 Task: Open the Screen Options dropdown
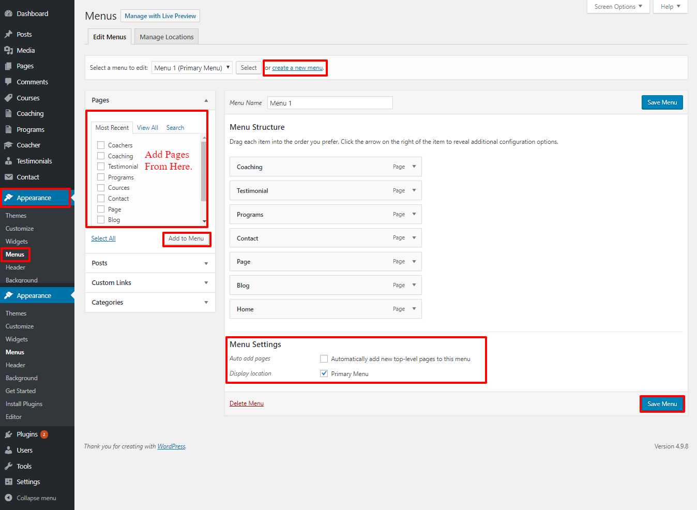tap(618, 7)
